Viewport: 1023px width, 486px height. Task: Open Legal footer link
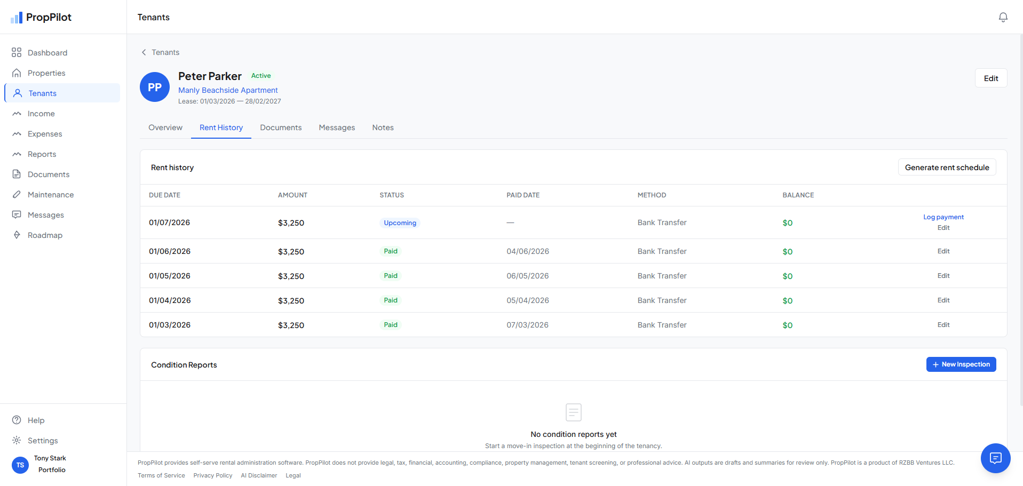[x=293, y=475]
